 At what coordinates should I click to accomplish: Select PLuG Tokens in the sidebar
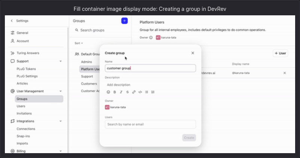point(26,69)
